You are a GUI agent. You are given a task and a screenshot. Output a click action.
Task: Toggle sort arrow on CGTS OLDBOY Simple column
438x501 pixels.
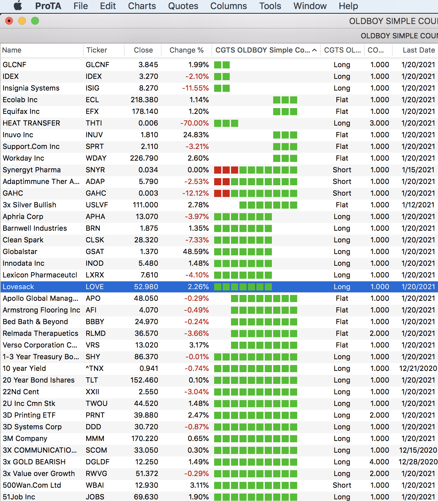314,50
